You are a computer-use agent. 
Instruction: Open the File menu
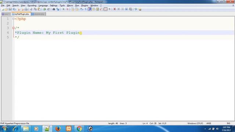point(3,5)
